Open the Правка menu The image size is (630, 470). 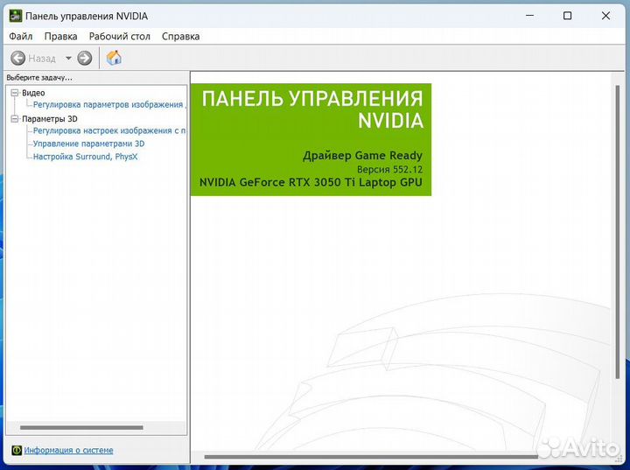(60, 37)
